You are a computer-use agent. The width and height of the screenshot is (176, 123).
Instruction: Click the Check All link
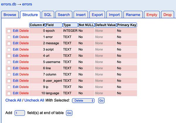(13, 100)
